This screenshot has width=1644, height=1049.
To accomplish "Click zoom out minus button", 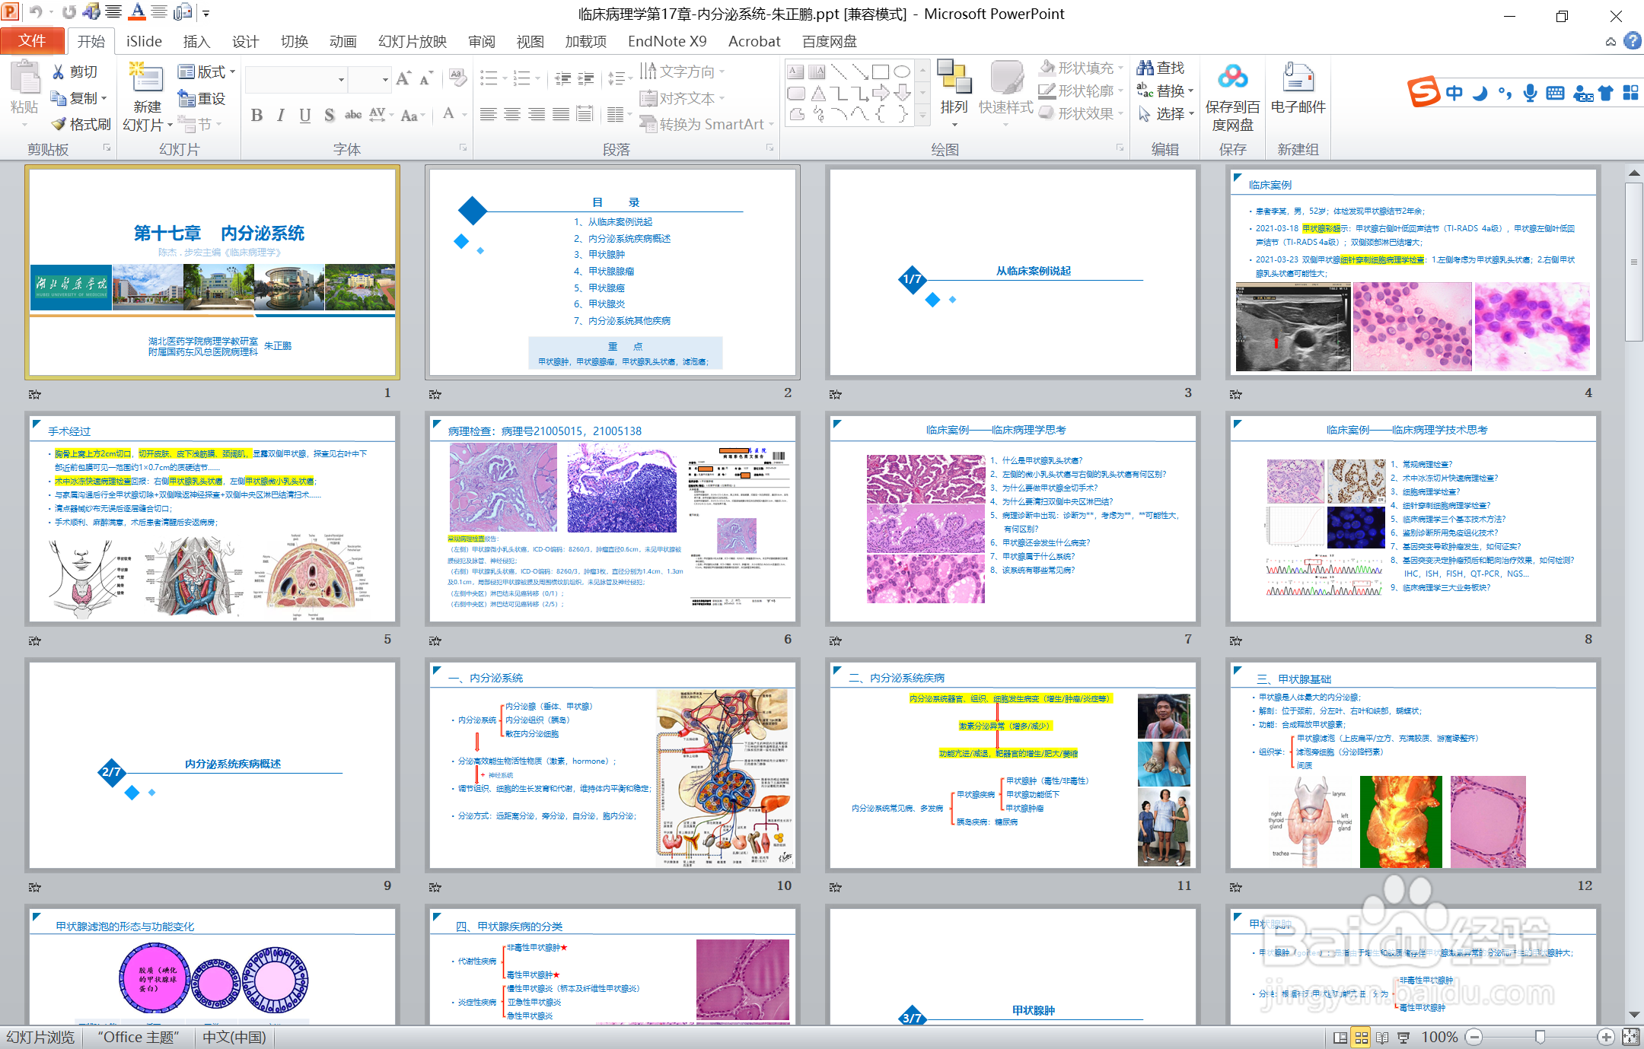I will tap(1474, 1038).
